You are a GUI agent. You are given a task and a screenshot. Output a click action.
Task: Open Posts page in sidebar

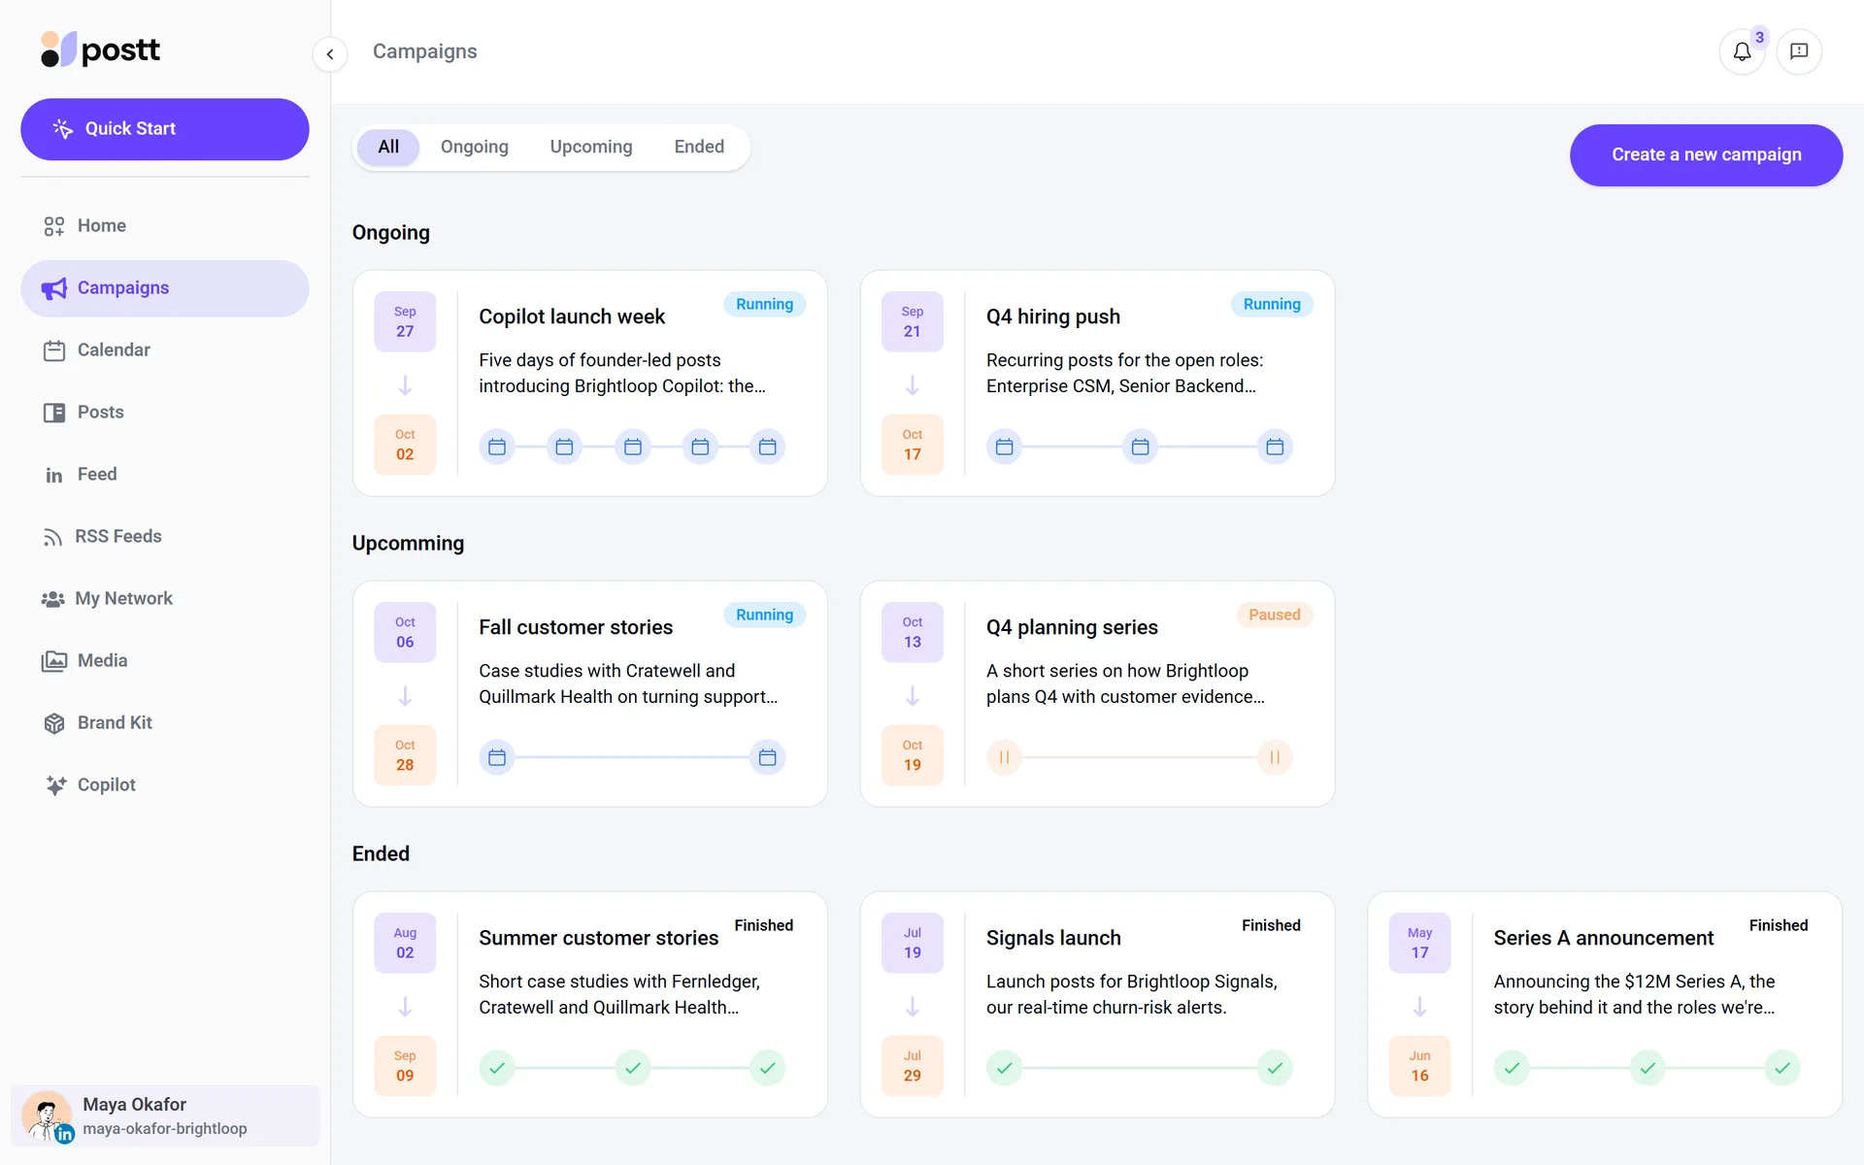tap(165, 413)
